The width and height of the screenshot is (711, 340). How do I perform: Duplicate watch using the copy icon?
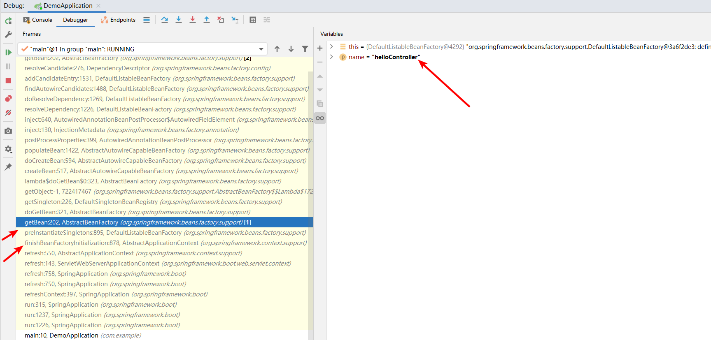click(x=320, y=104)
